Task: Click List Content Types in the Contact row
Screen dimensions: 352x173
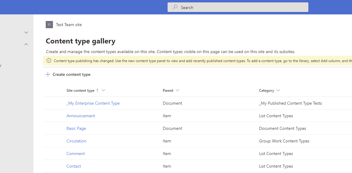Action: [x=276, y=166]
